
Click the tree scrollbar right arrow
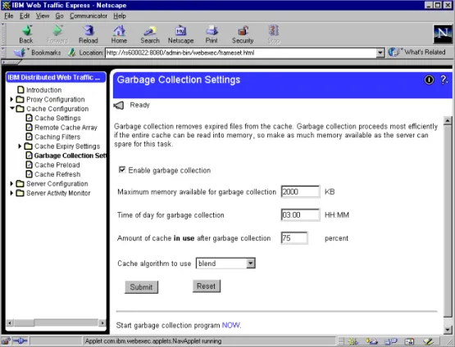tap(102, 322)
